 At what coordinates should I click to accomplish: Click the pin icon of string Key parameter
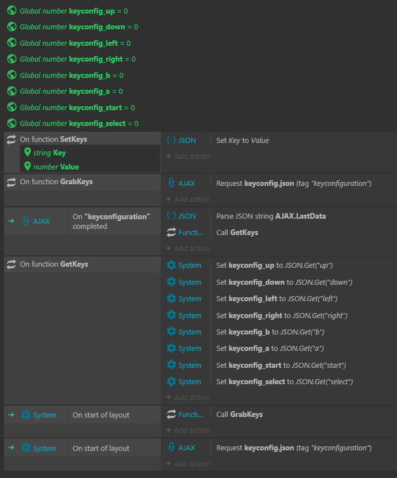point(28,152)
